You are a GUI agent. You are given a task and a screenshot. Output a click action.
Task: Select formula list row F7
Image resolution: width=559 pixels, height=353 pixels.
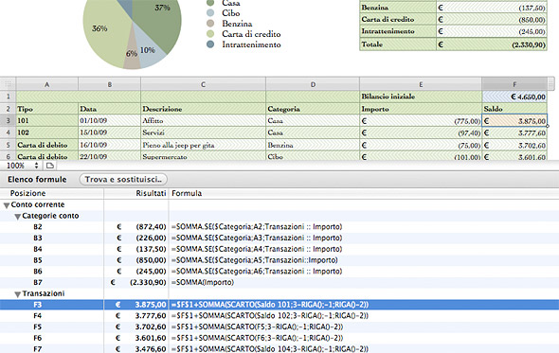tap(279, 348)
